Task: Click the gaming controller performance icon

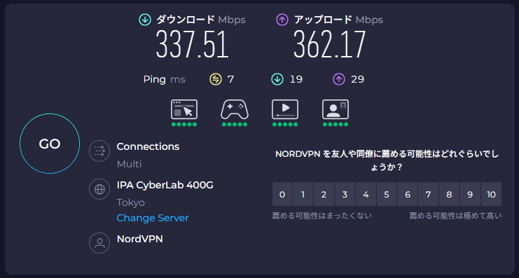Action: (235, 109)
